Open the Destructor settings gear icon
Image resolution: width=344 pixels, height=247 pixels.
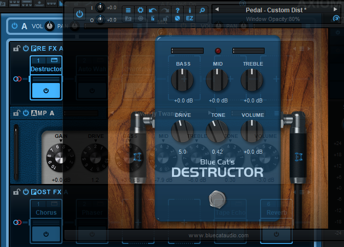click(x=140, y=10)
